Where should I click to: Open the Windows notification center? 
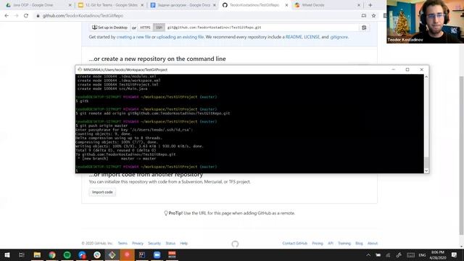pyautogui.click(x=455, y=254)
